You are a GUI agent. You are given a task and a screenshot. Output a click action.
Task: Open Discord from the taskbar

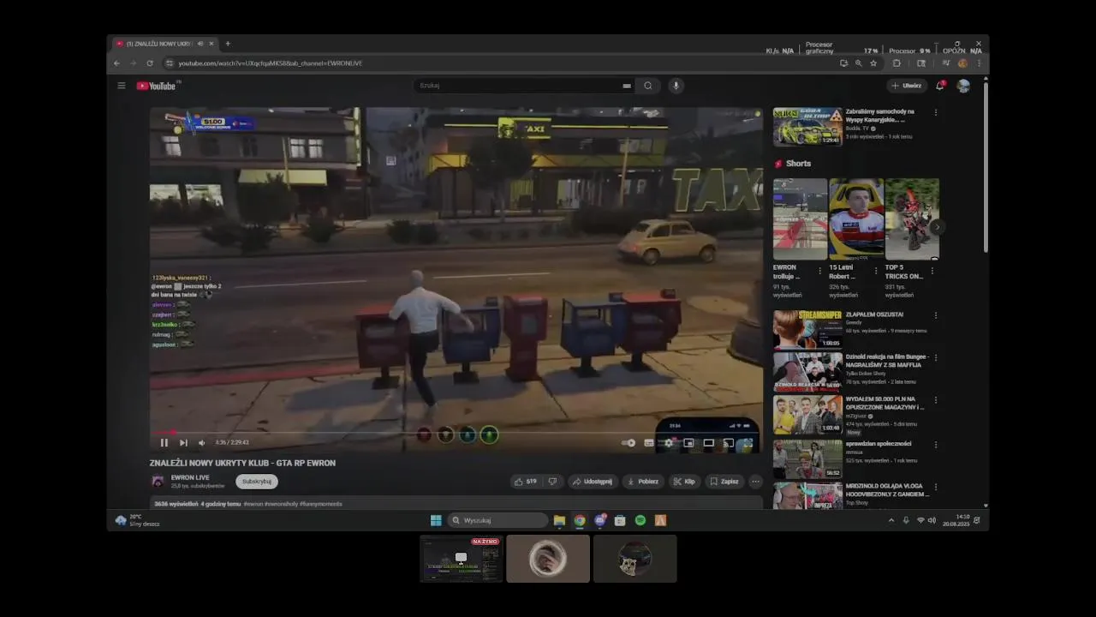click(600, 520)
